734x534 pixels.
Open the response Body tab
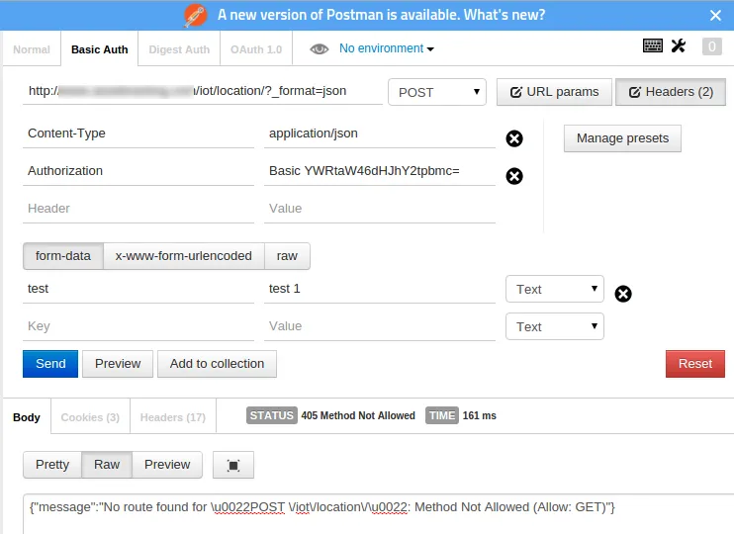coord(27,417)
